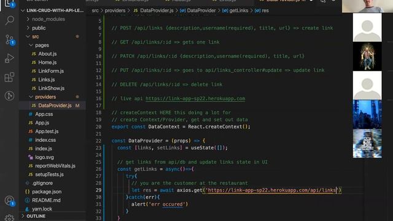Select the first blank avatar participant thumbnail
The width and height of the screenshot is (393, 221).
click(367, 27)
